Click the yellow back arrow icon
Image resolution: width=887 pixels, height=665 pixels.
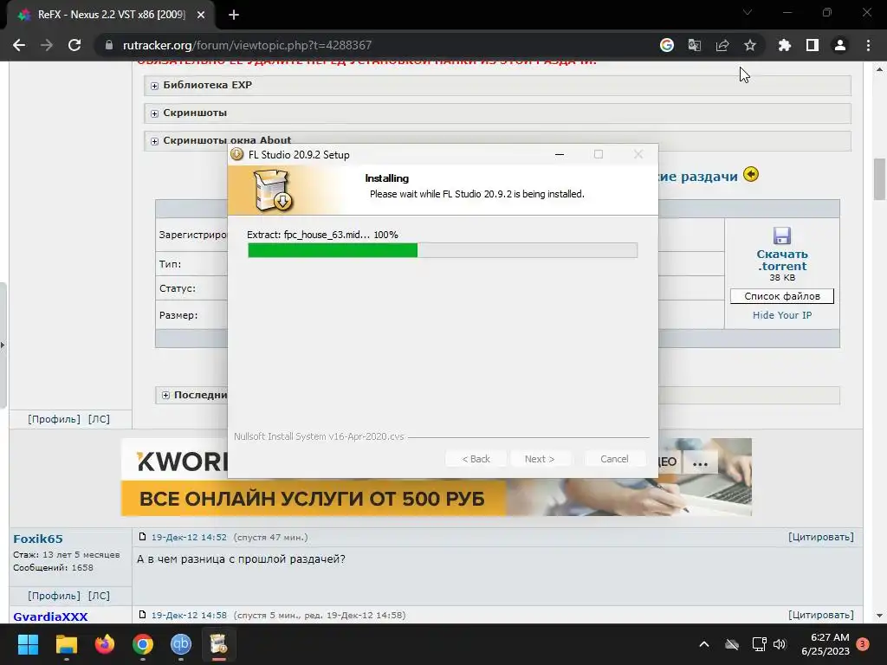pos(751,174)
